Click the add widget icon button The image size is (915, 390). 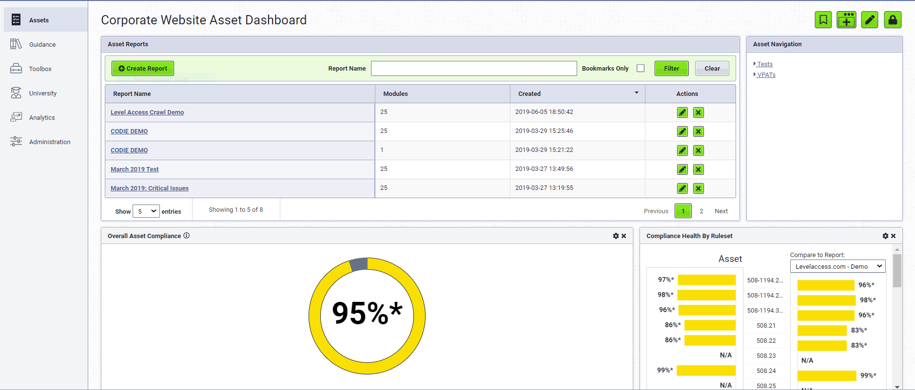846,20
